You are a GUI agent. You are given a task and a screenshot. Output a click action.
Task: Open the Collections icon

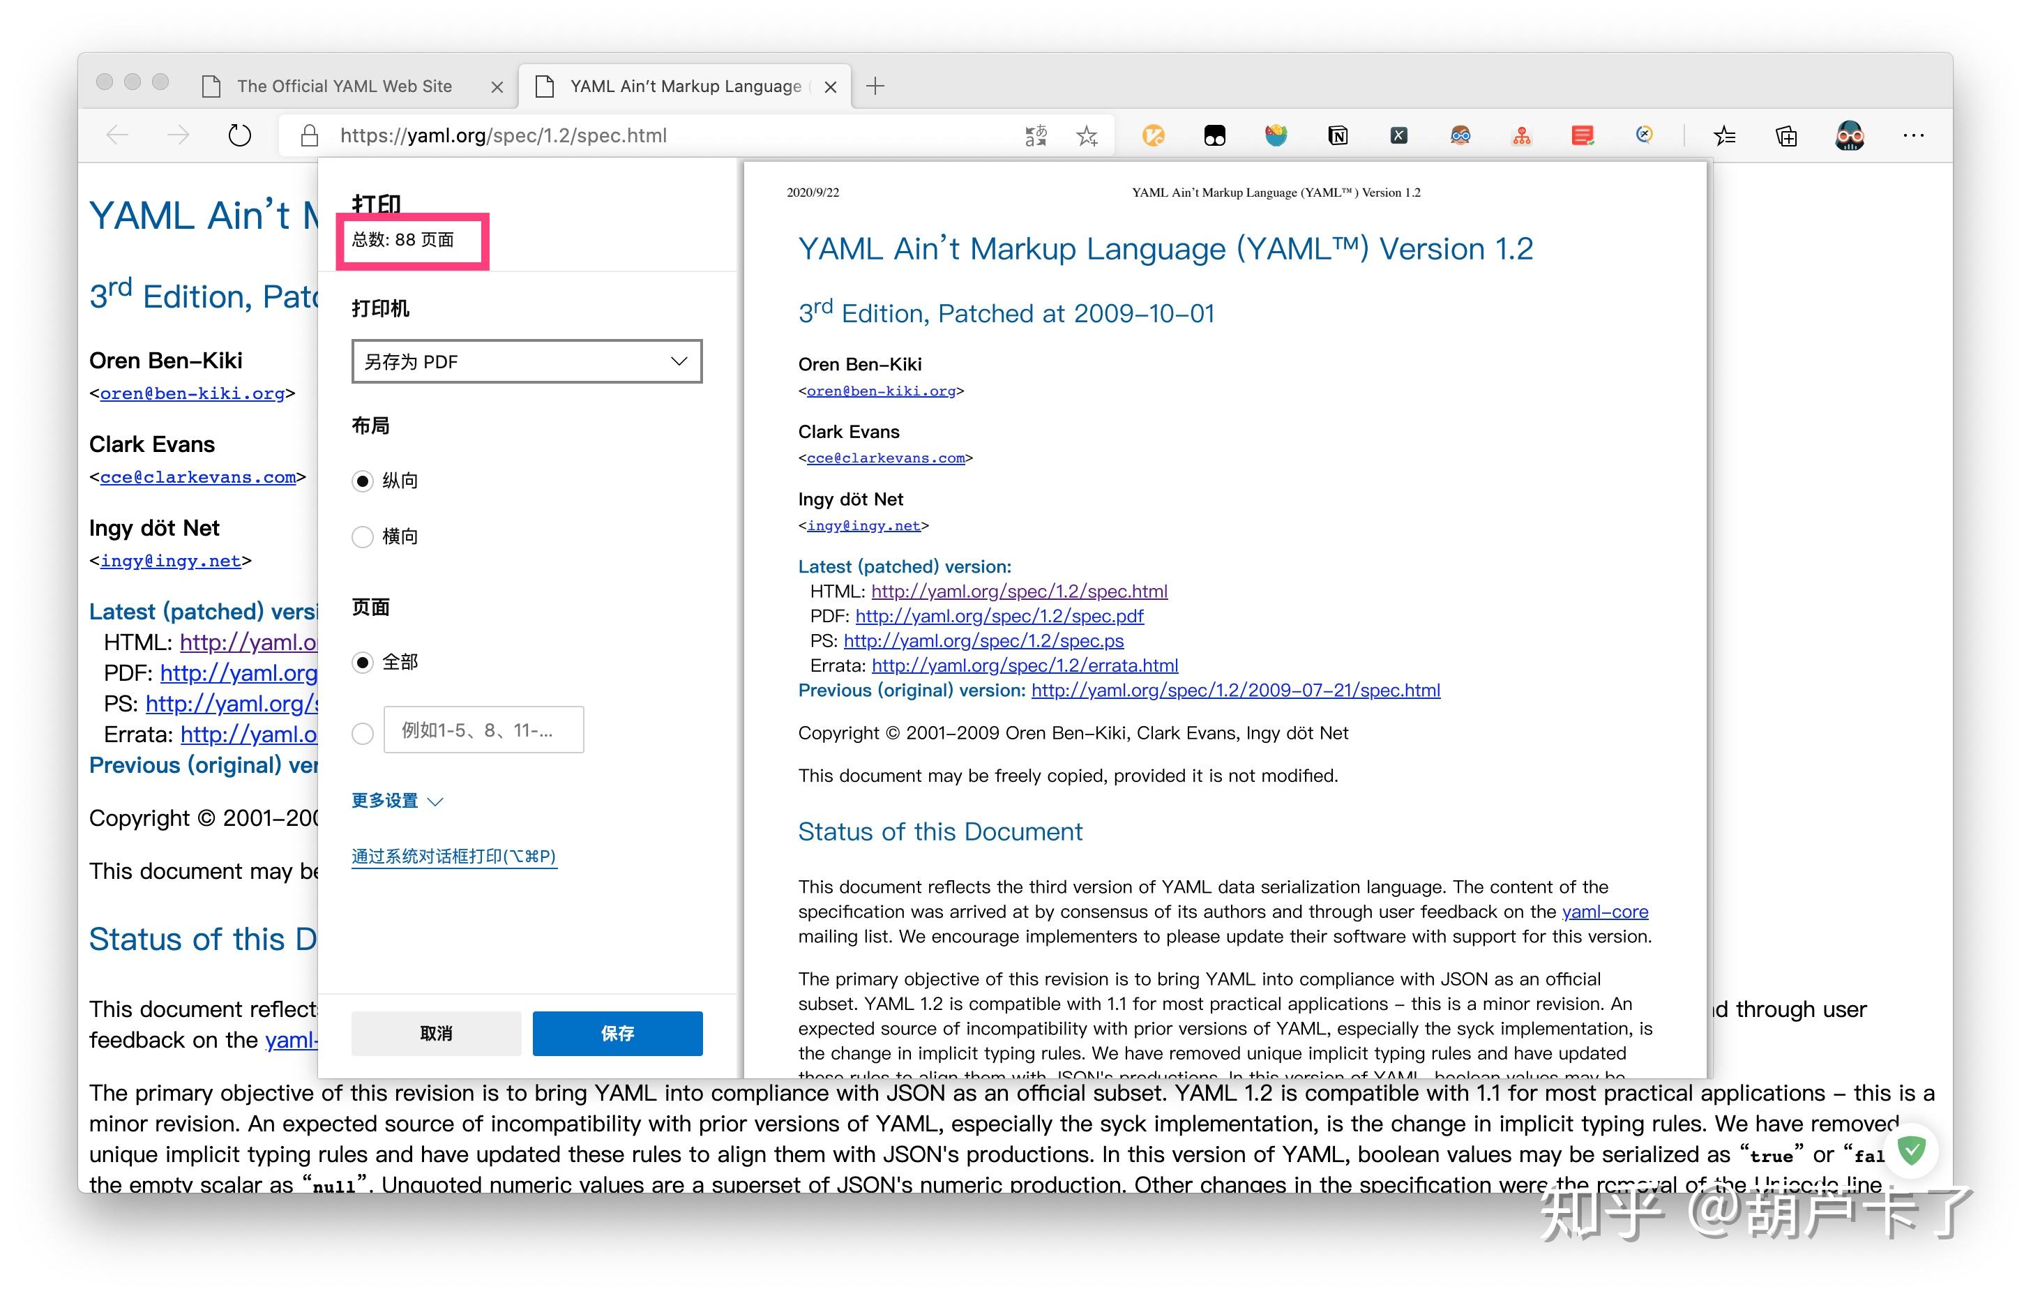pyautogui.click(x=1786, y=135)
